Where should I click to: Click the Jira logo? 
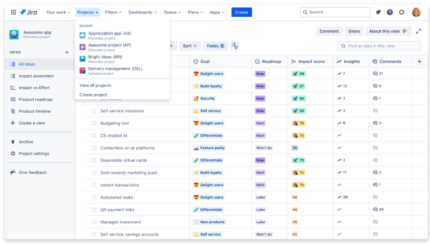pyautogui.click(x=29, y=12)
